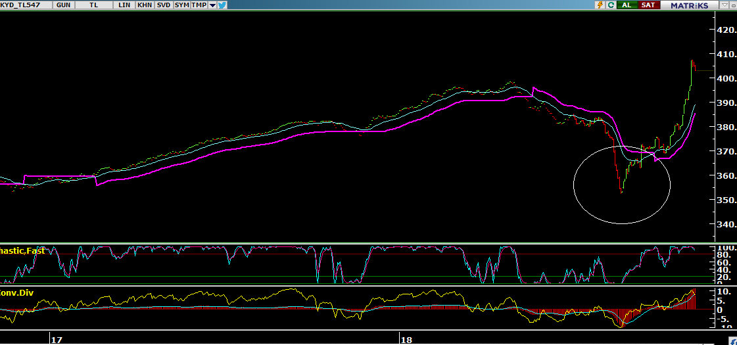Click the red SAT sell button
The image size is (737, 345).
648,5
